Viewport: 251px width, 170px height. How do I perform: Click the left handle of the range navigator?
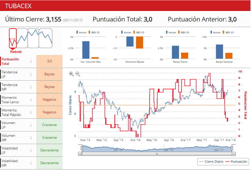(x=82, y=148)
